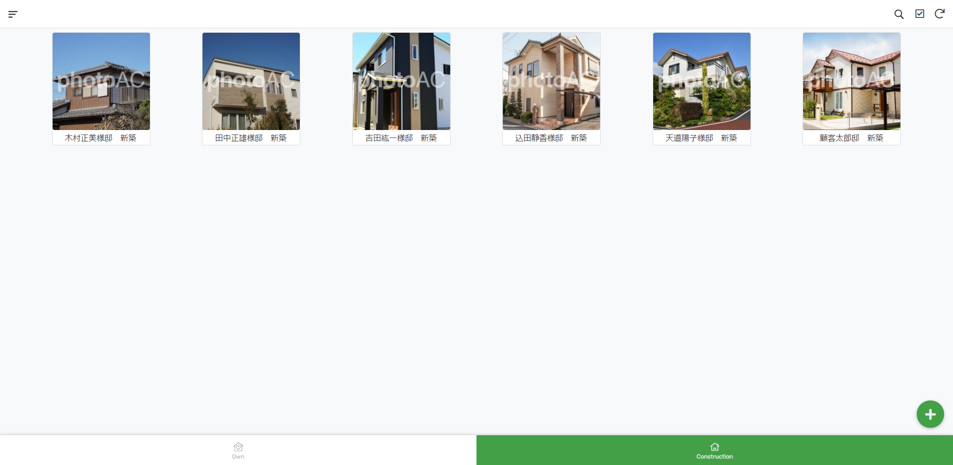This screenshot has height=465, width=953.
Task: Toggle multi-selection using the checked box
Action: point(919,14)
